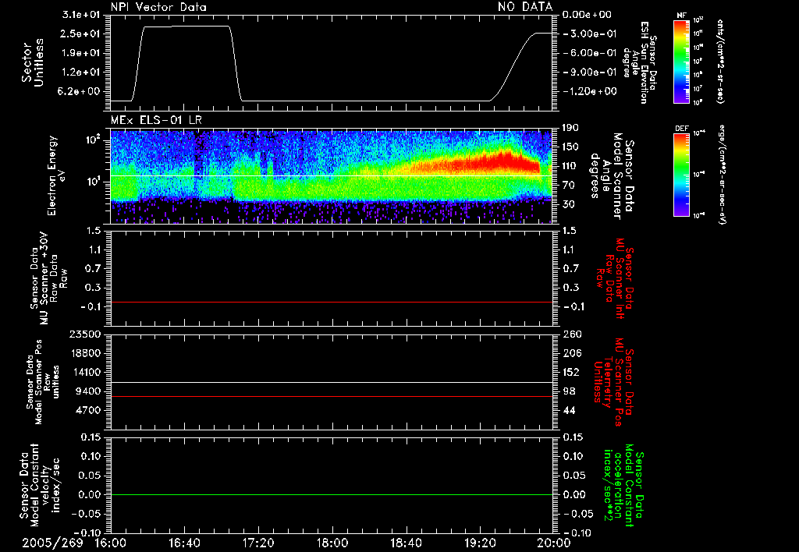Click the '2005/269' date label
The image size is (799, 552).
(x=52, y=543)
